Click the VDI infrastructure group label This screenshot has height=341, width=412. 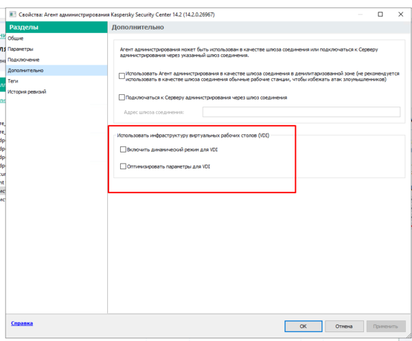193,135
